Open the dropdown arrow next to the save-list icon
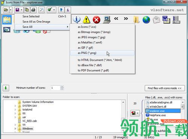The image size is (188, 139). click(x=138, y=113)
